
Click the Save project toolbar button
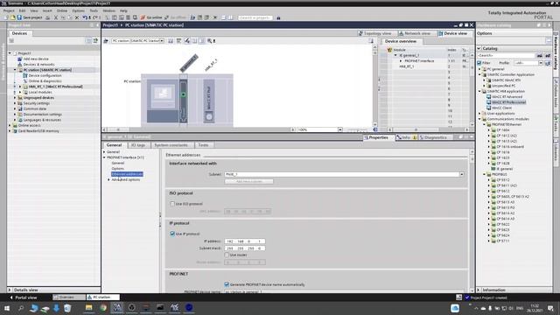[x=30, y=17]
